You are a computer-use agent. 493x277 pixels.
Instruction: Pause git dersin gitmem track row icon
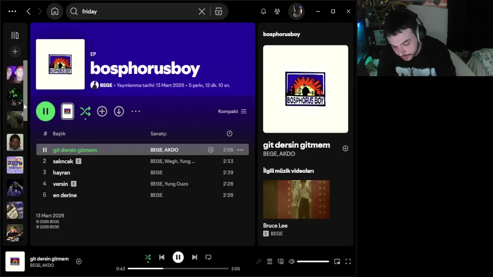click(x=45, y=150)
